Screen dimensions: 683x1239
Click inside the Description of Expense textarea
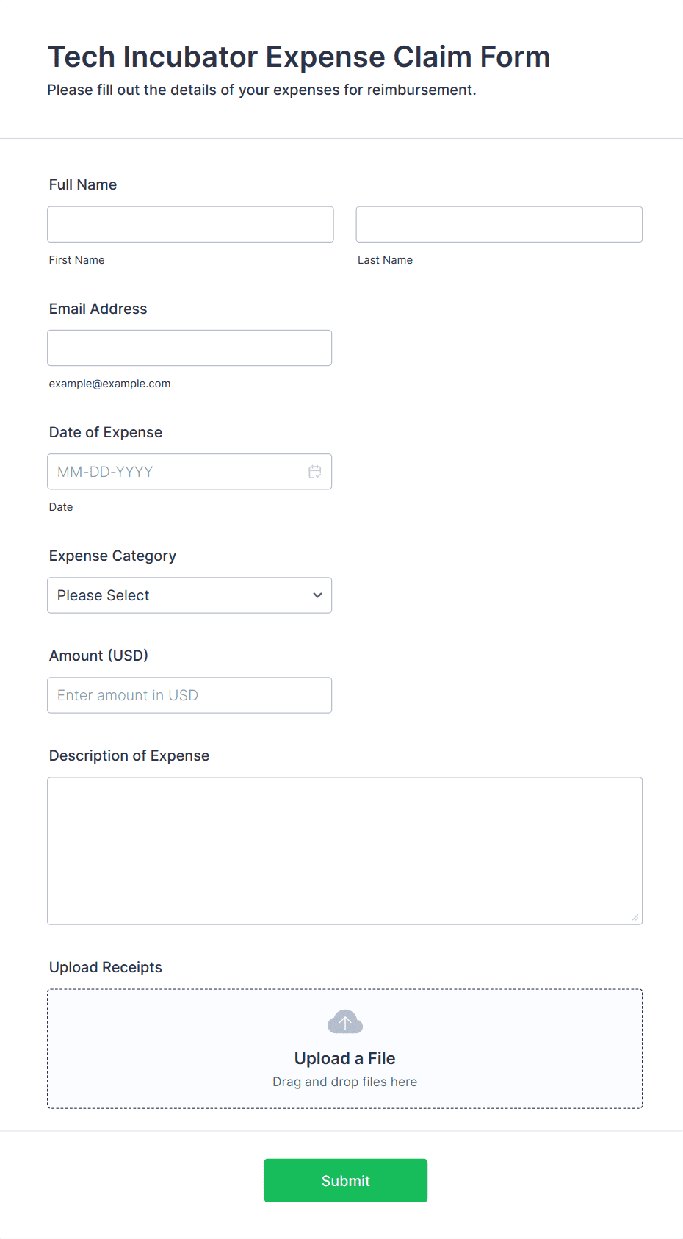point(344,850)
